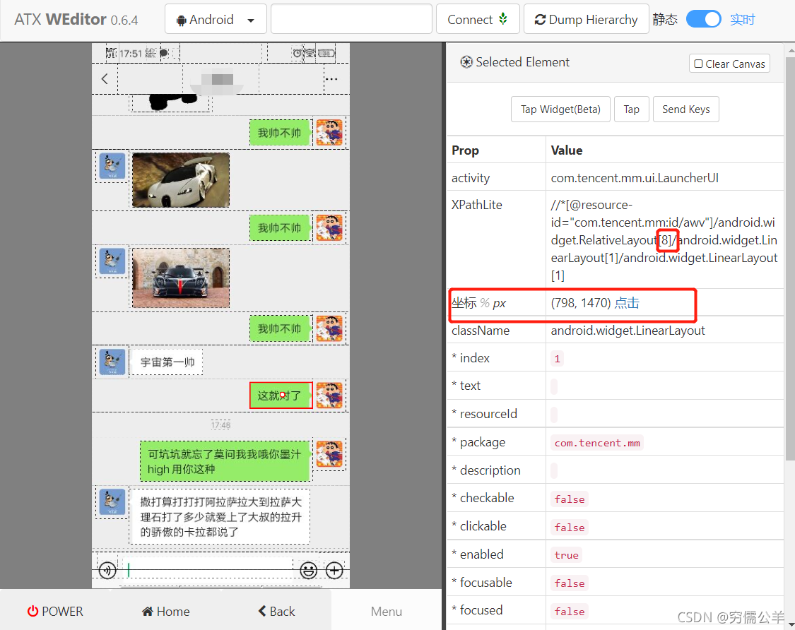Tap the plus icon in the chat bar
This screenshot has height=630, width=795.
point(334,570)
